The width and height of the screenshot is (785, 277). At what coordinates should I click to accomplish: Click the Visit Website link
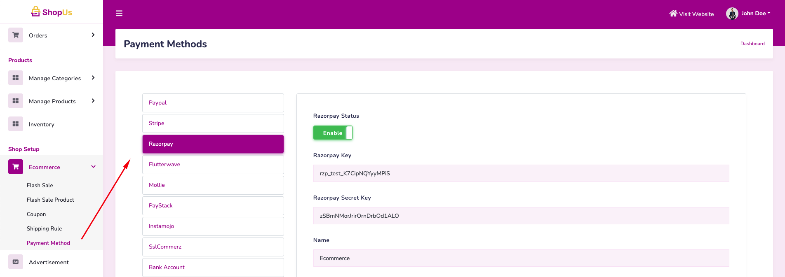(x=691, y=14)
